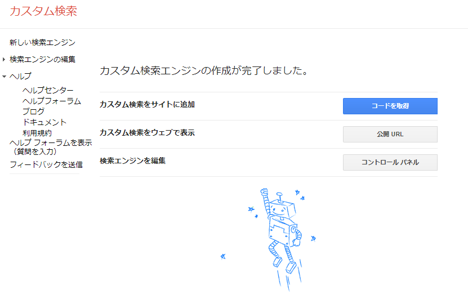468x303 pixels.
Task: Open 新しい検索エンジン in sidebar
Action: pyautogui.click(x=42, y=42)
